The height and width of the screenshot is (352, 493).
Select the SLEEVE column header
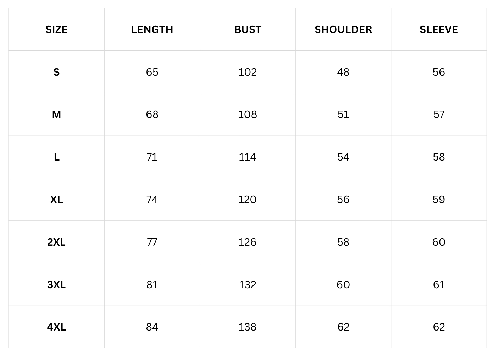439,30
